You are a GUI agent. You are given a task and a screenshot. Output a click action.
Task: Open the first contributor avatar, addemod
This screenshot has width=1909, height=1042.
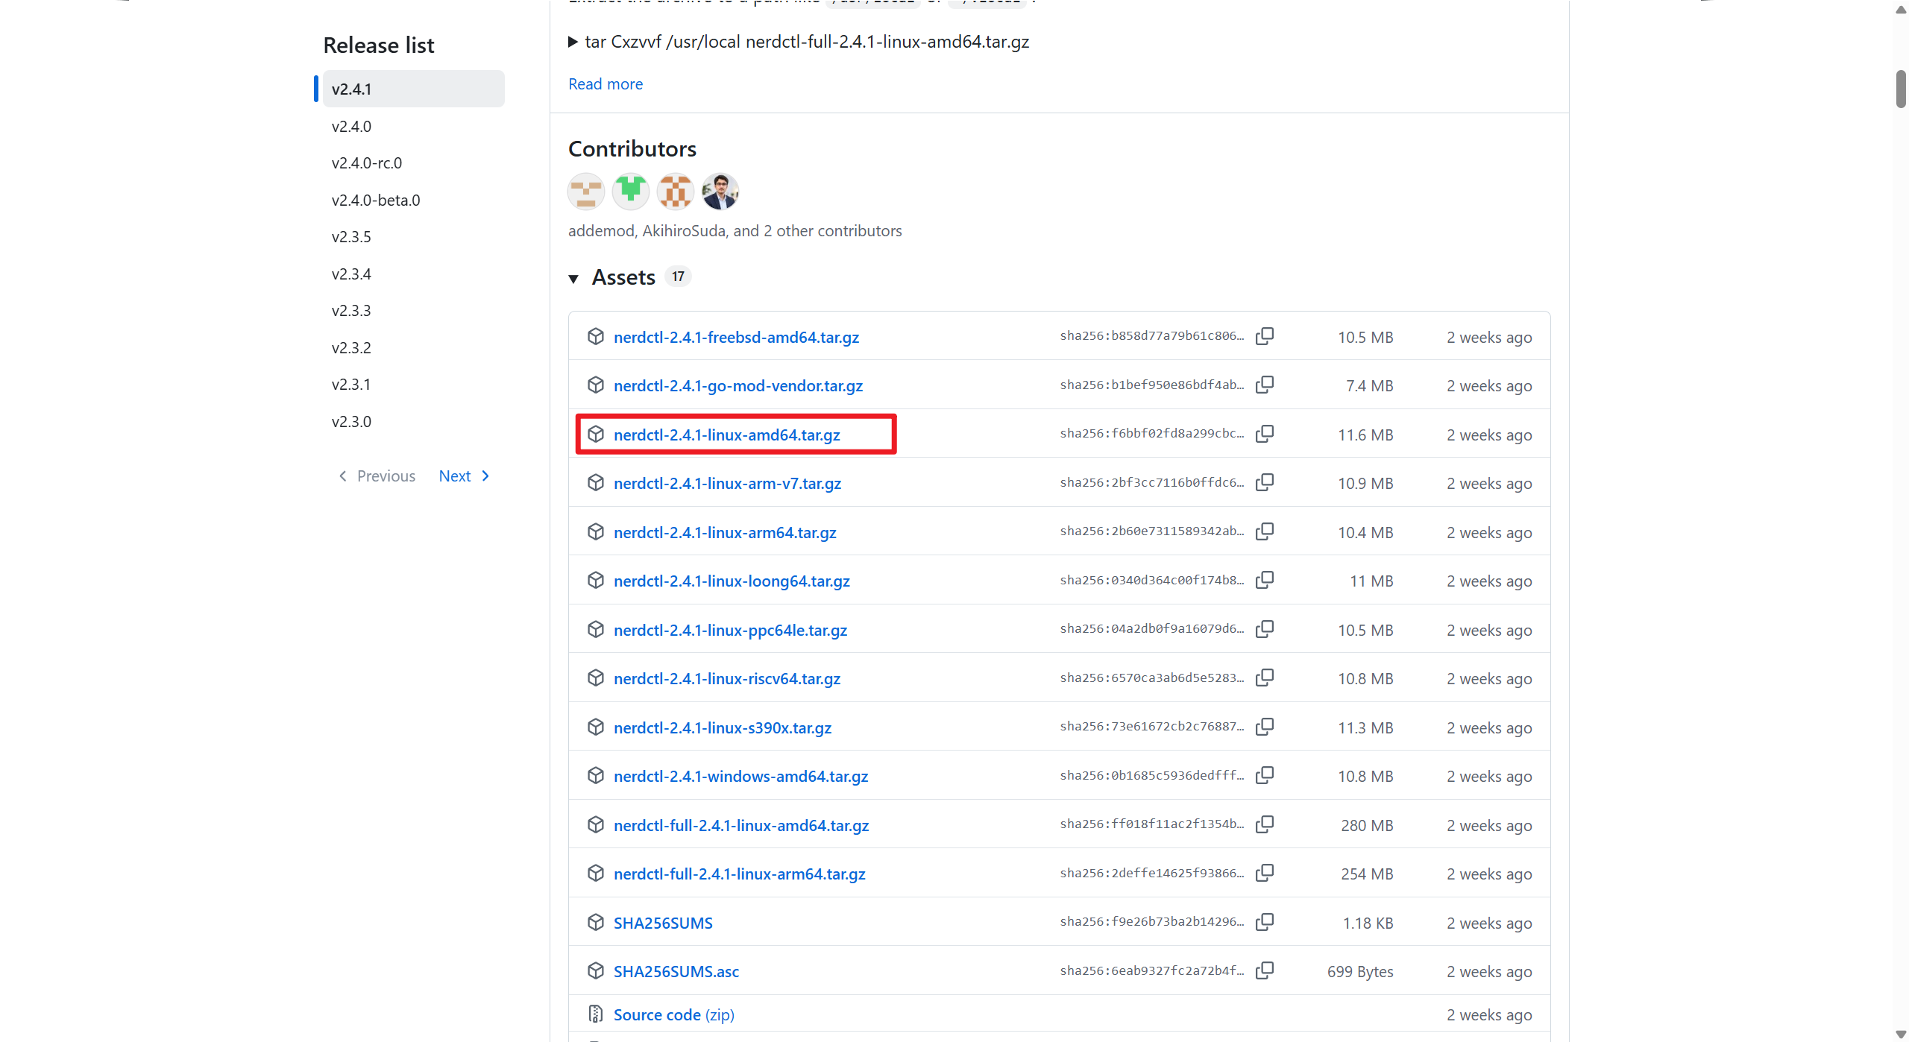(586, 192)
